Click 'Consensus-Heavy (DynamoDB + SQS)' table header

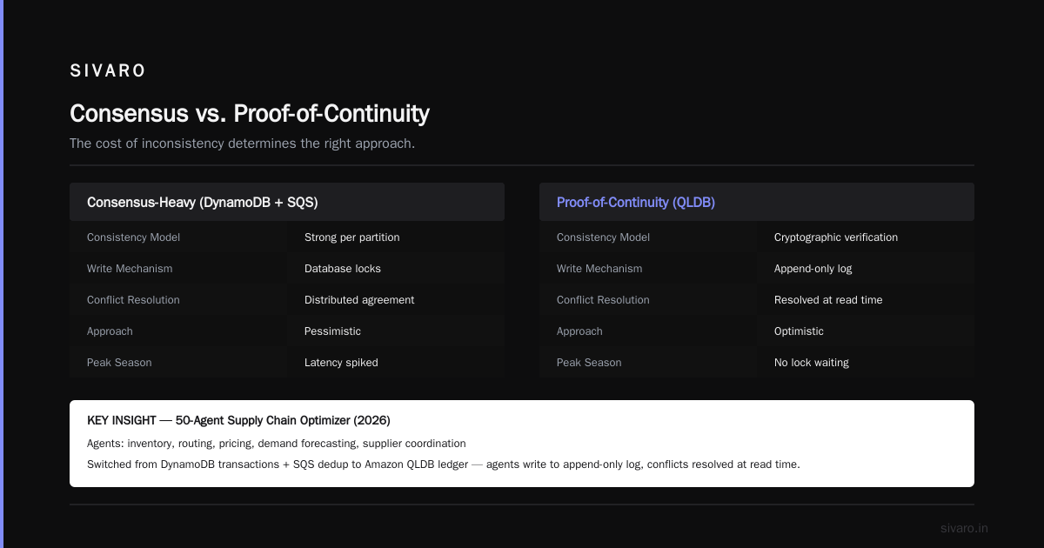287,202
